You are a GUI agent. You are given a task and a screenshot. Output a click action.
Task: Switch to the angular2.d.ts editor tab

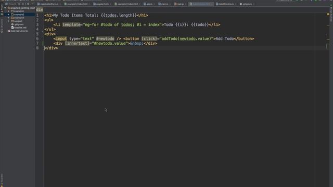click(103, 4)
